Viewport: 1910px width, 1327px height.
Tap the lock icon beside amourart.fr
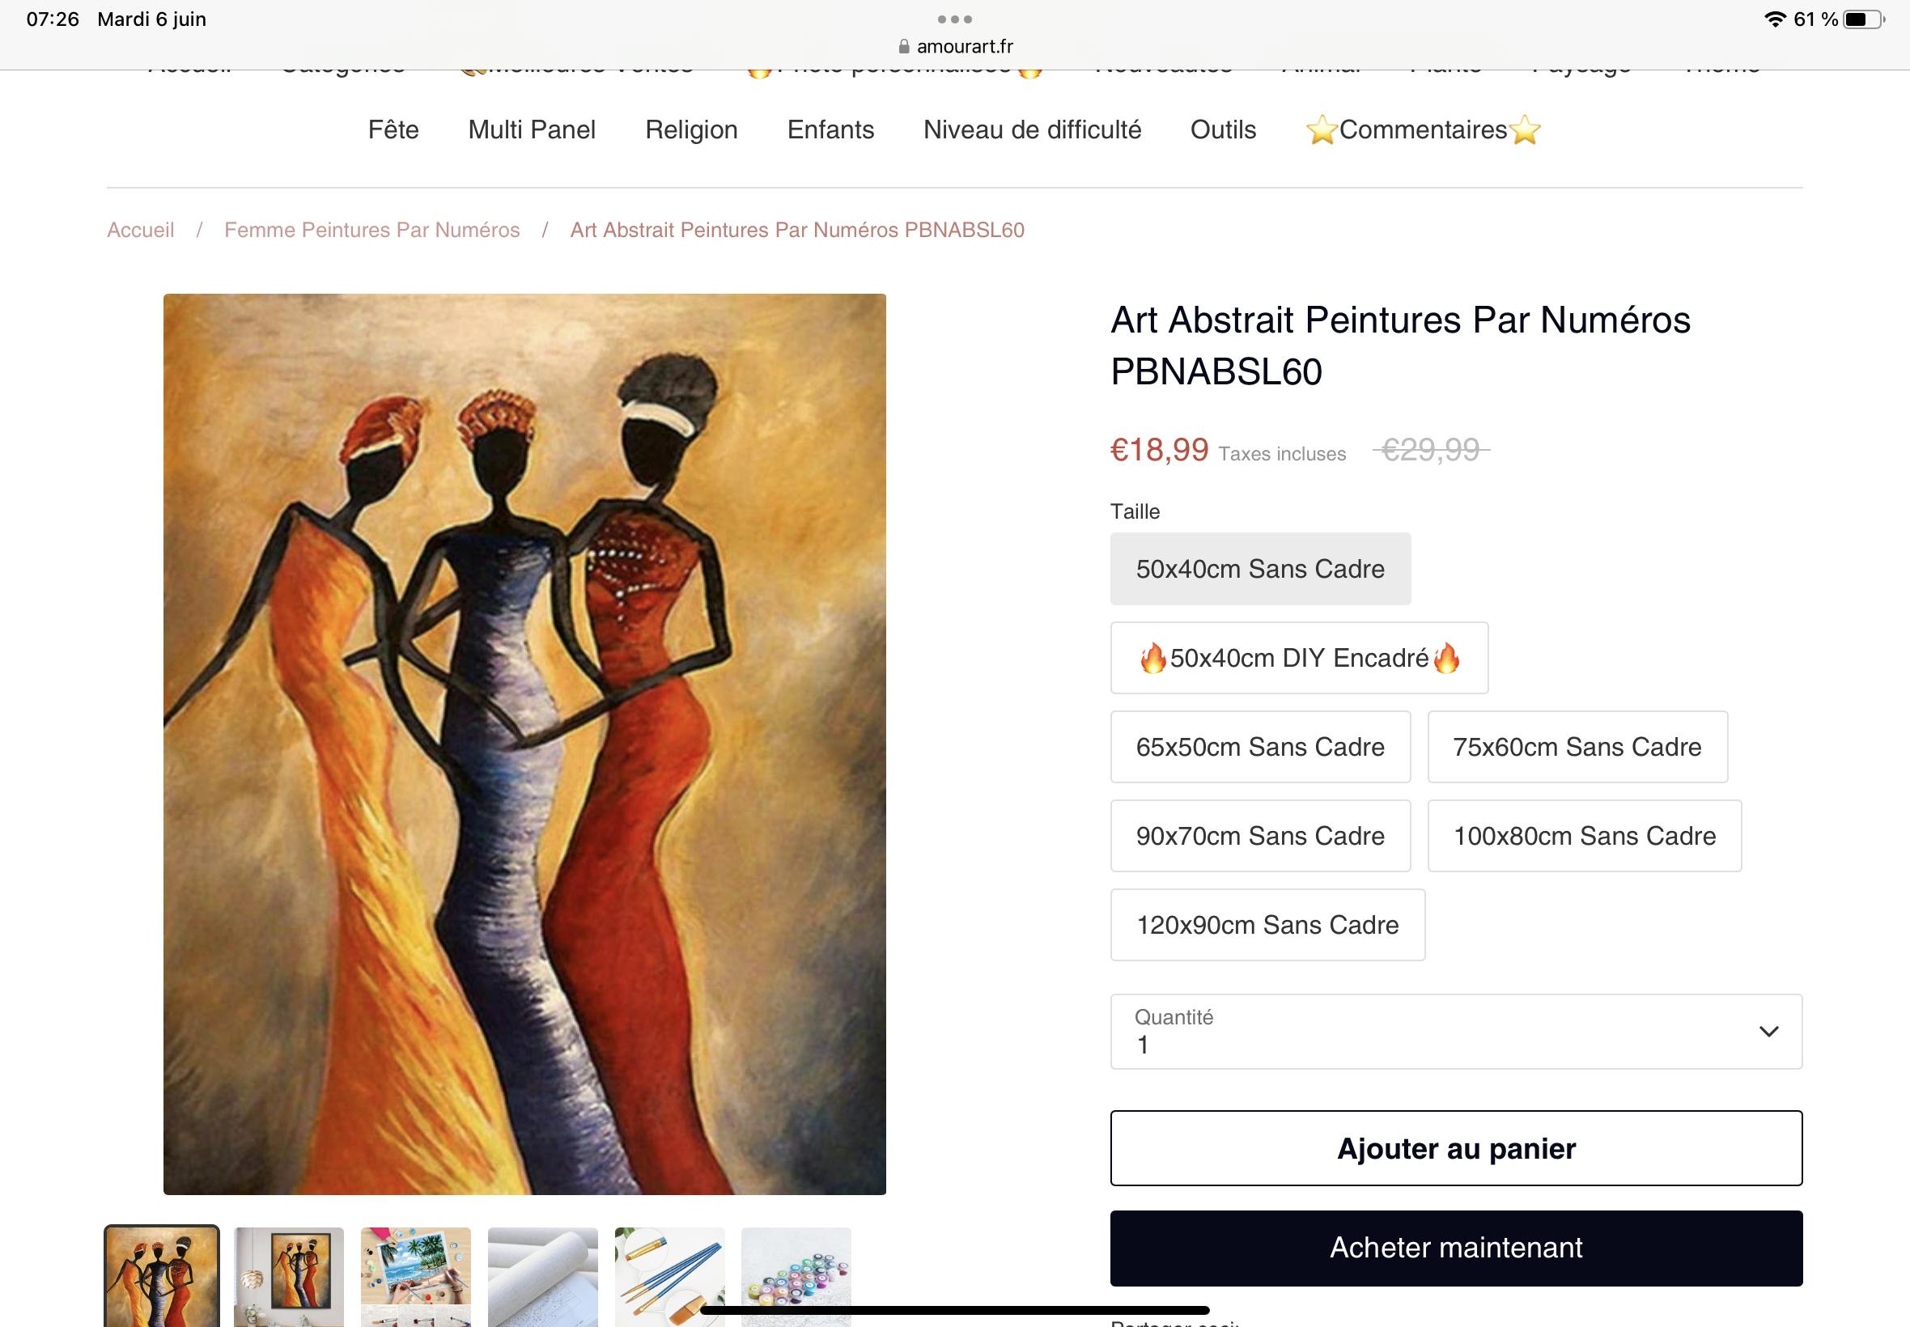(904, 47)
